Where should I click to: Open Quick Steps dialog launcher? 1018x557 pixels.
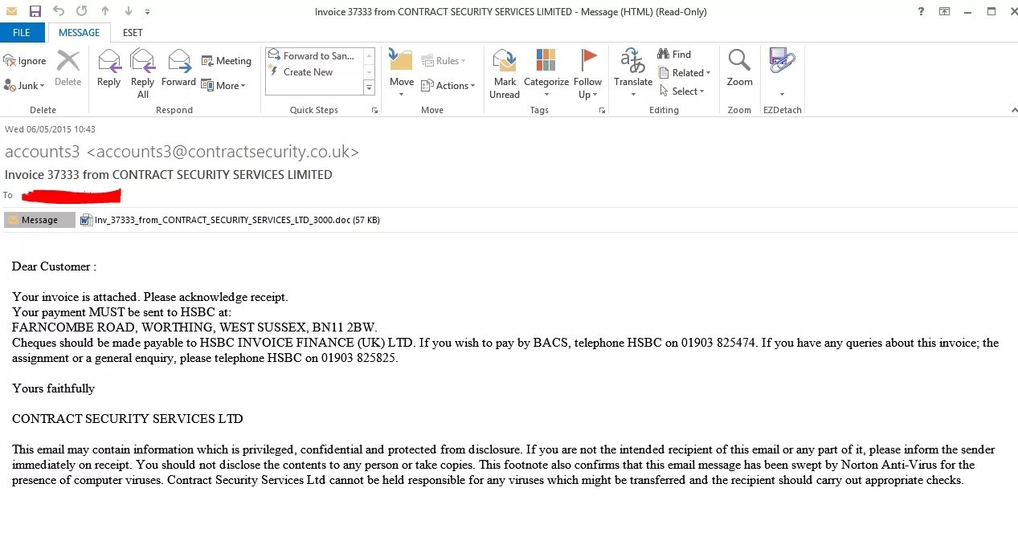click(374, 111)
